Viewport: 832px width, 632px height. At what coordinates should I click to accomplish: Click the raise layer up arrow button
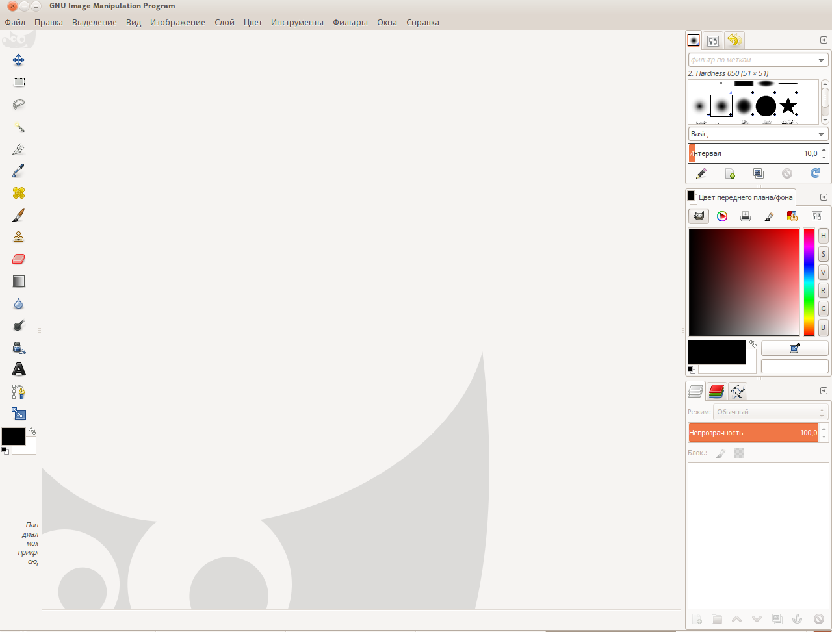736,620
